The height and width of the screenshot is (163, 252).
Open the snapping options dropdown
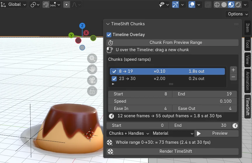(55, 4)
